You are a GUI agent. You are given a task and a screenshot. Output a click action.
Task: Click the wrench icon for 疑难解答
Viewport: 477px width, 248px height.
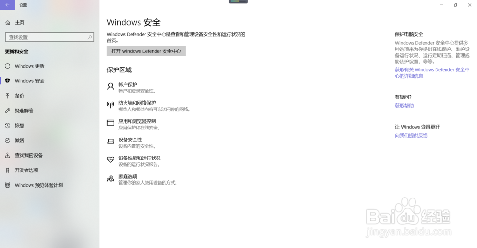[8, 110]
